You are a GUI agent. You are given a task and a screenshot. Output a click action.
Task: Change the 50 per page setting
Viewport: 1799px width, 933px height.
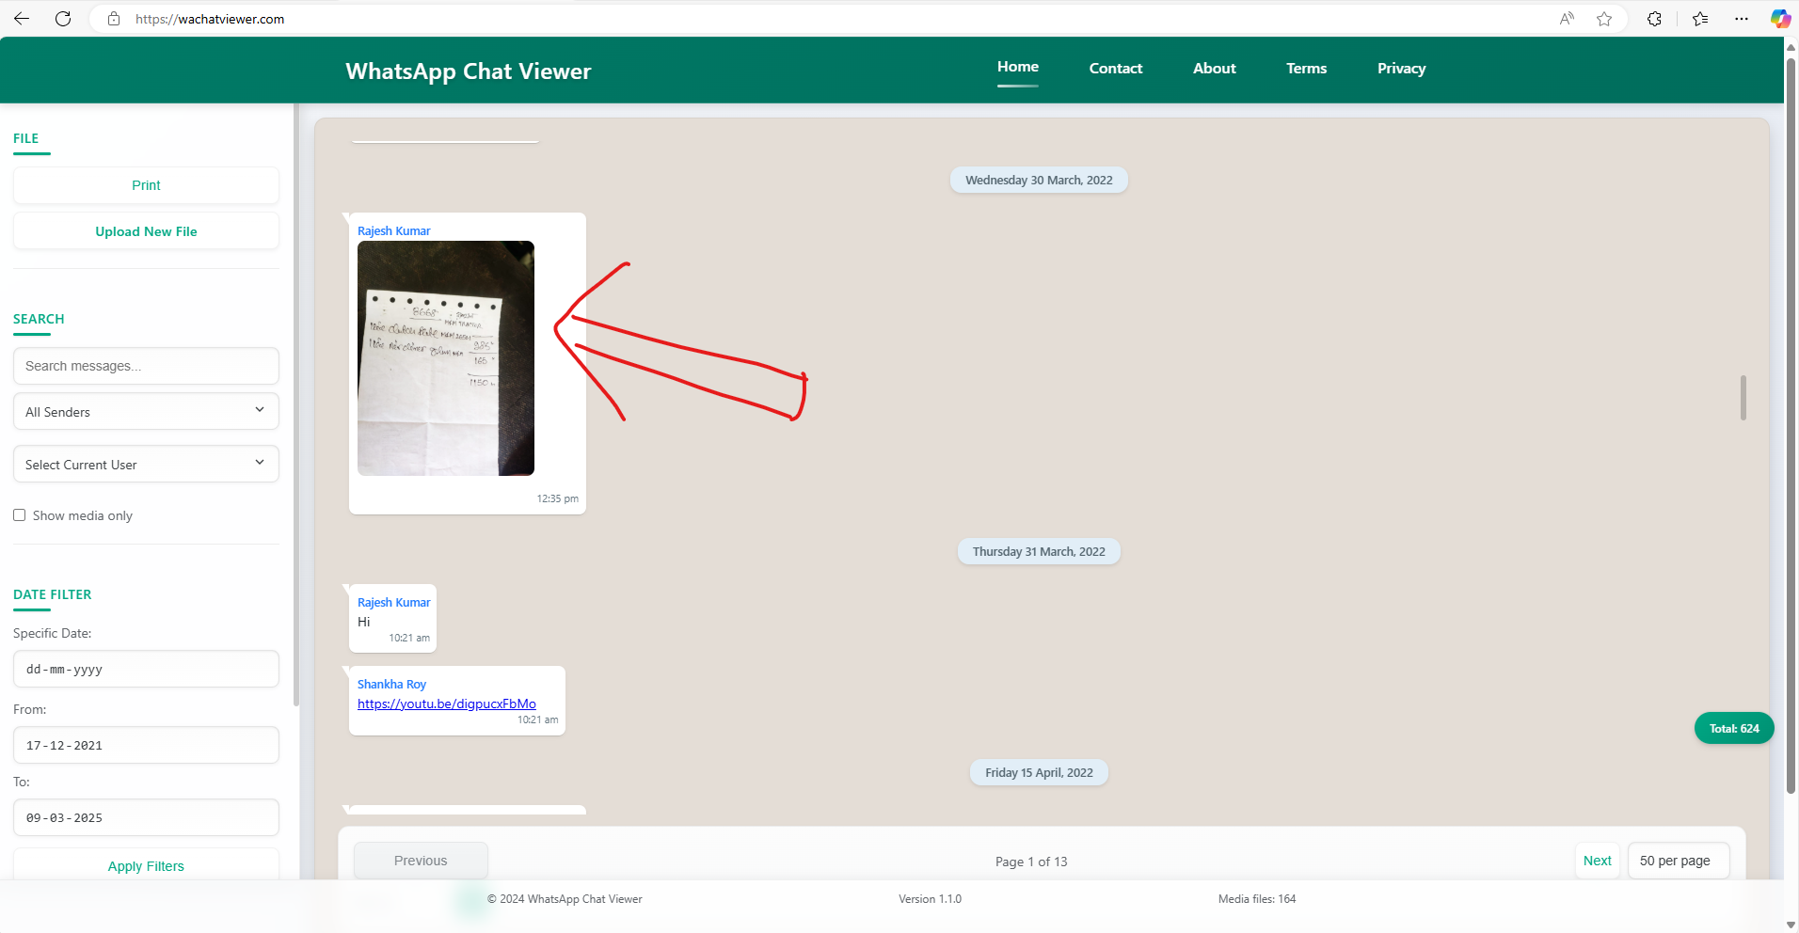pos(1678,860)
